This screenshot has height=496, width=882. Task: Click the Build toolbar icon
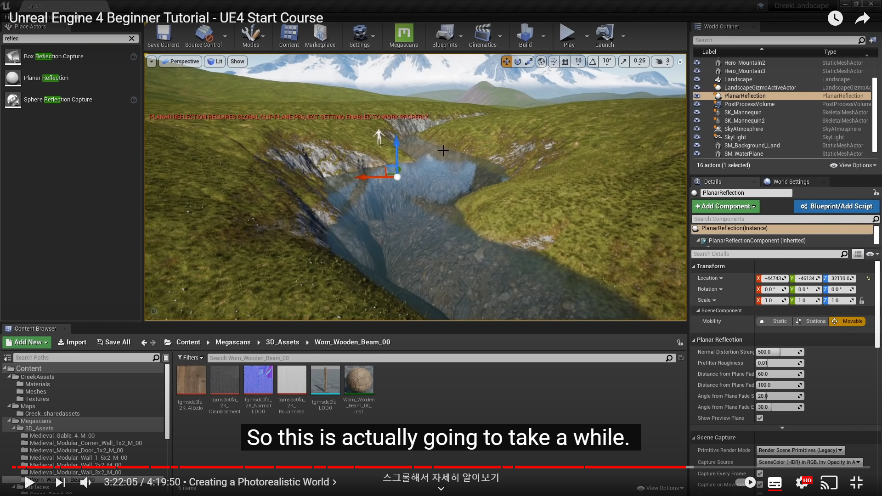pos(525,34)
